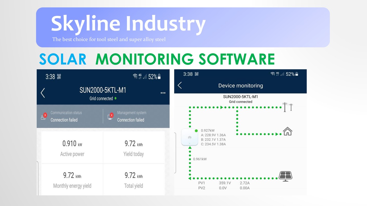Tap the QR icon in left status bar
367x206 pixels.
pyautogui.click(x=59, y=76)
